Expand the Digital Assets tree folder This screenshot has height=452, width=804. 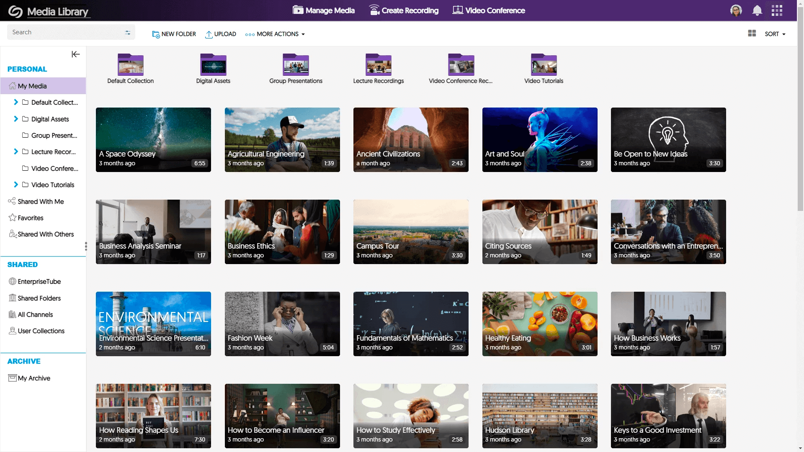(16, 119)
